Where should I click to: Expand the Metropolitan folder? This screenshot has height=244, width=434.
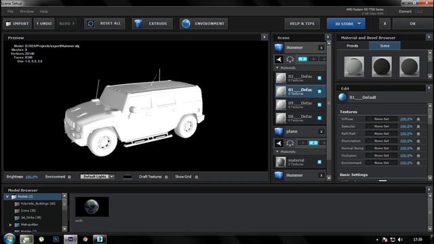pyautogui.click(x=11, y=225)
